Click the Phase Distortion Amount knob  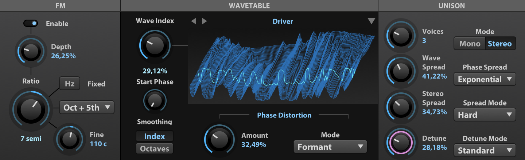[x=219, y=140]
